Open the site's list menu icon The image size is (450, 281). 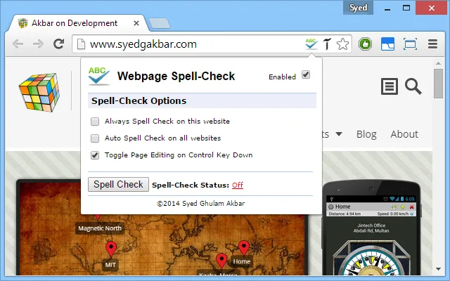390,86
